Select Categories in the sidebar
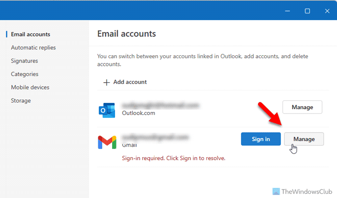This screenshot has width=337, height=198. click(x=25, y=74)
